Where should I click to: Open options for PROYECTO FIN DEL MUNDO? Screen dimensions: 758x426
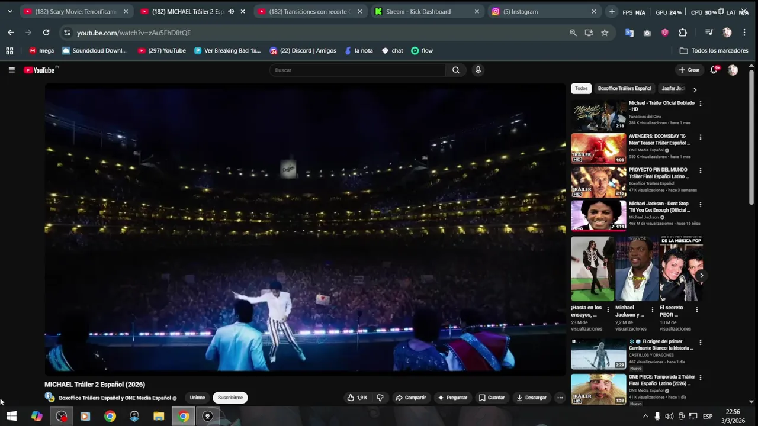click(701, 170)
